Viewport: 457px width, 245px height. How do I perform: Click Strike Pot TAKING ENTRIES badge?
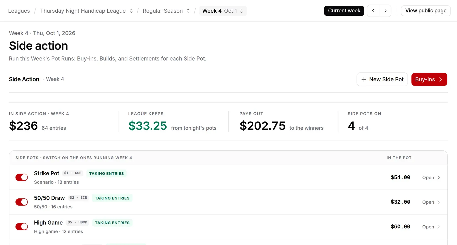click(106, 173)
